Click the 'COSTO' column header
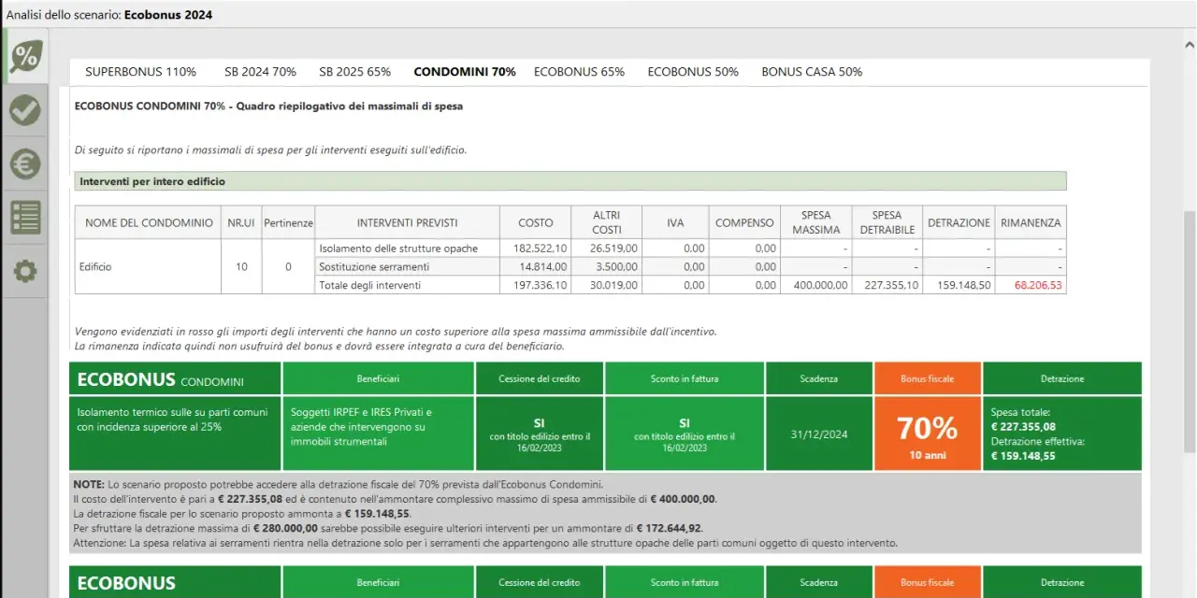Viewport: 1197px width, 598px height. [536, 222]
